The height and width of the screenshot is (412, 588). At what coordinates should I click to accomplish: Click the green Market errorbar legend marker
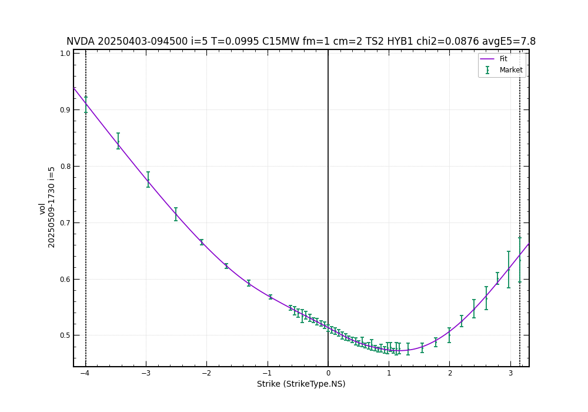[x=487, y=70]
